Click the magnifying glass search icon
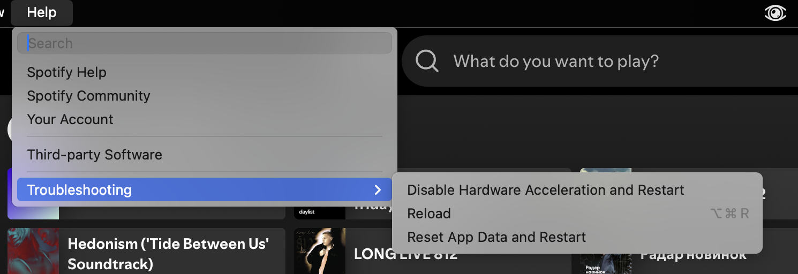Image resolution: width=798 pixels, height=274 pixels. pos(427,61)
